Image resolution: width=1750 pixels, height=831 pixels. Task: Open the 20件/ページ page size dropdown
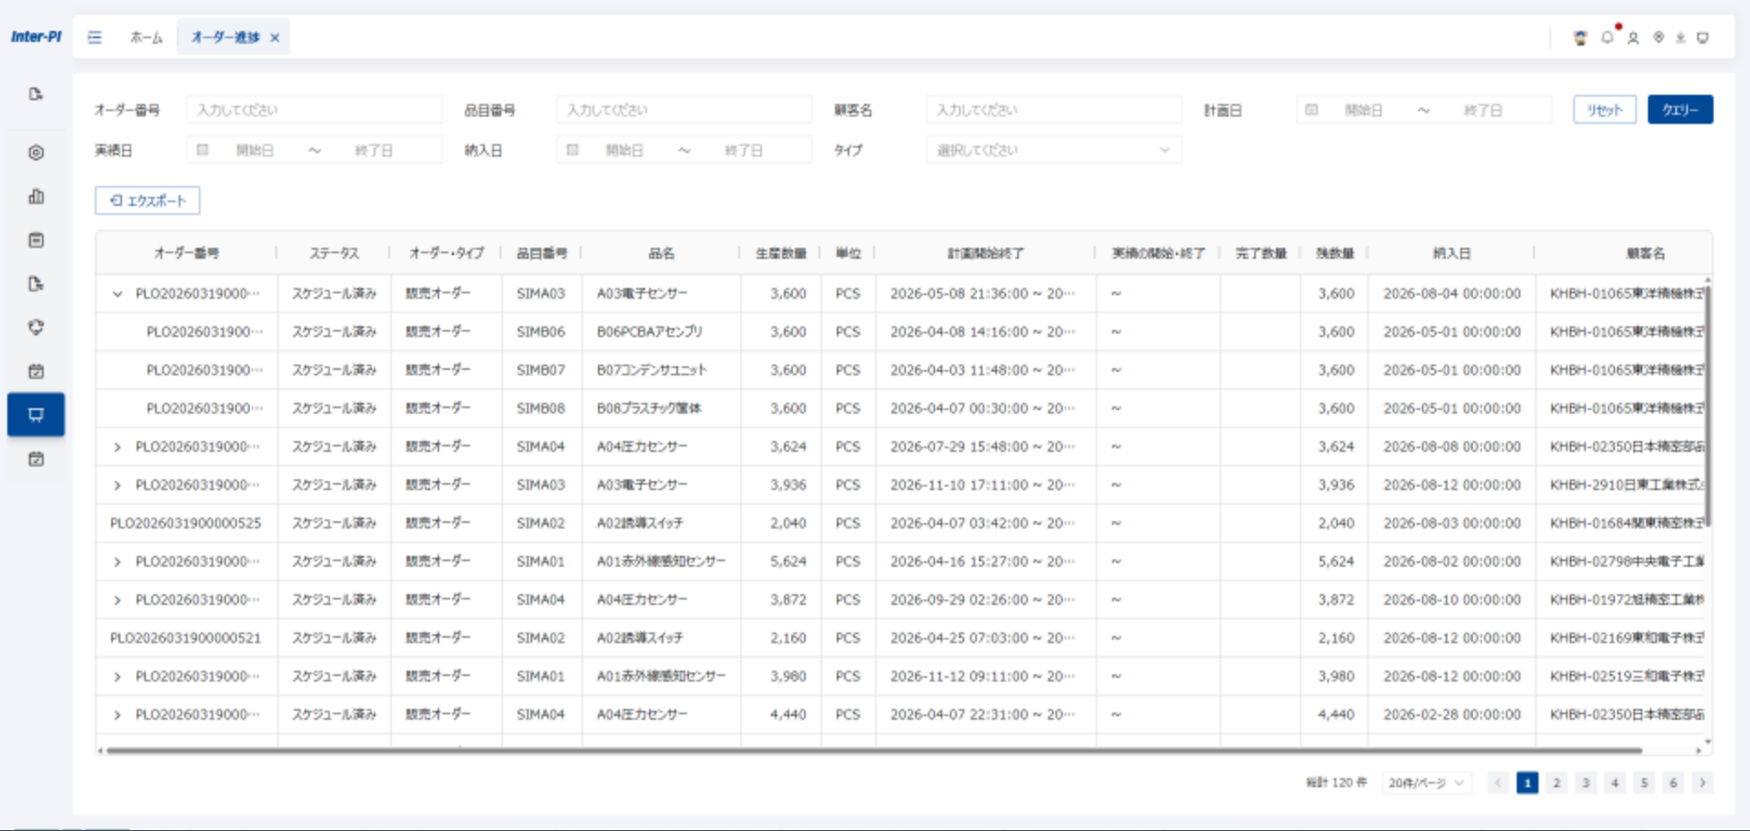click(1426, 782)
